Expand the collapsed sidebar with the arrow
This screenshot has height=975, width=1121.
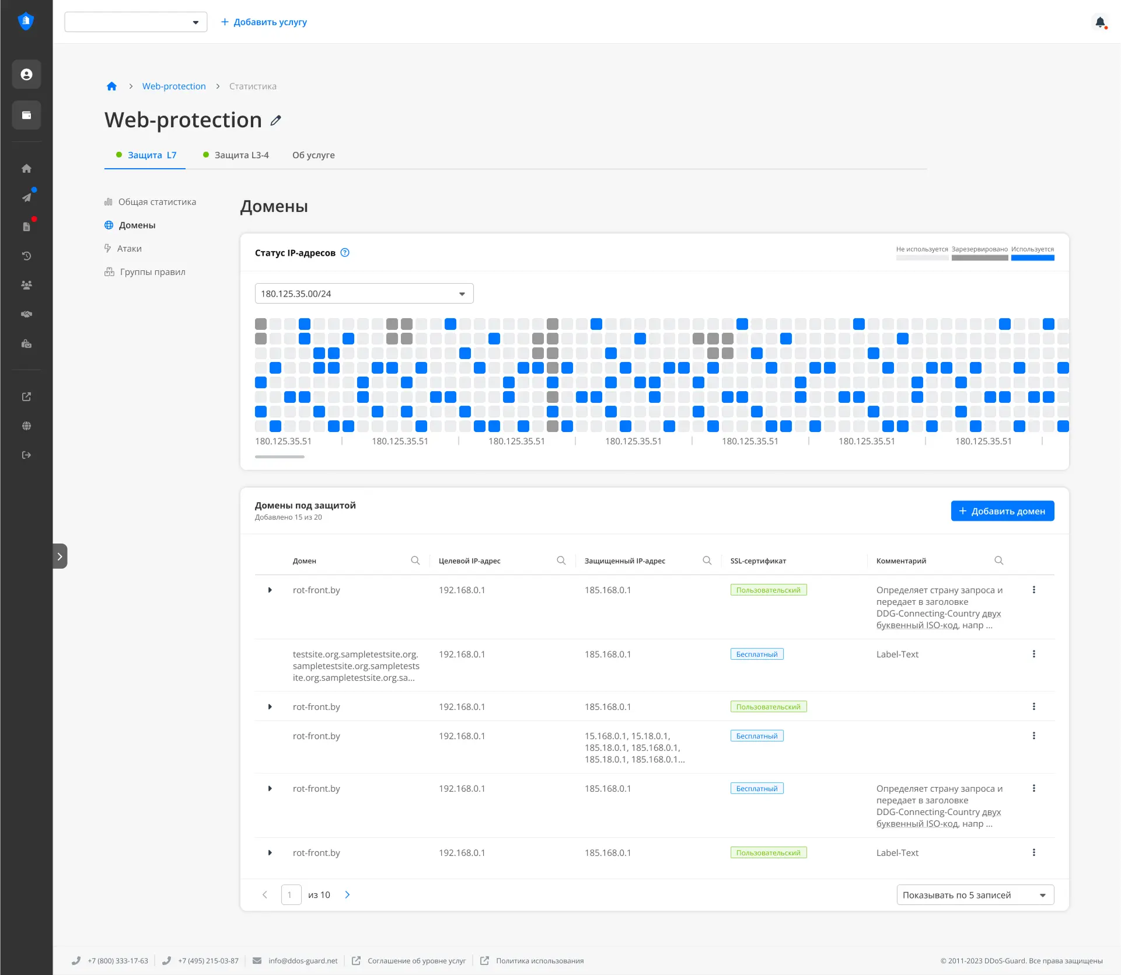[x=60, y=556]
